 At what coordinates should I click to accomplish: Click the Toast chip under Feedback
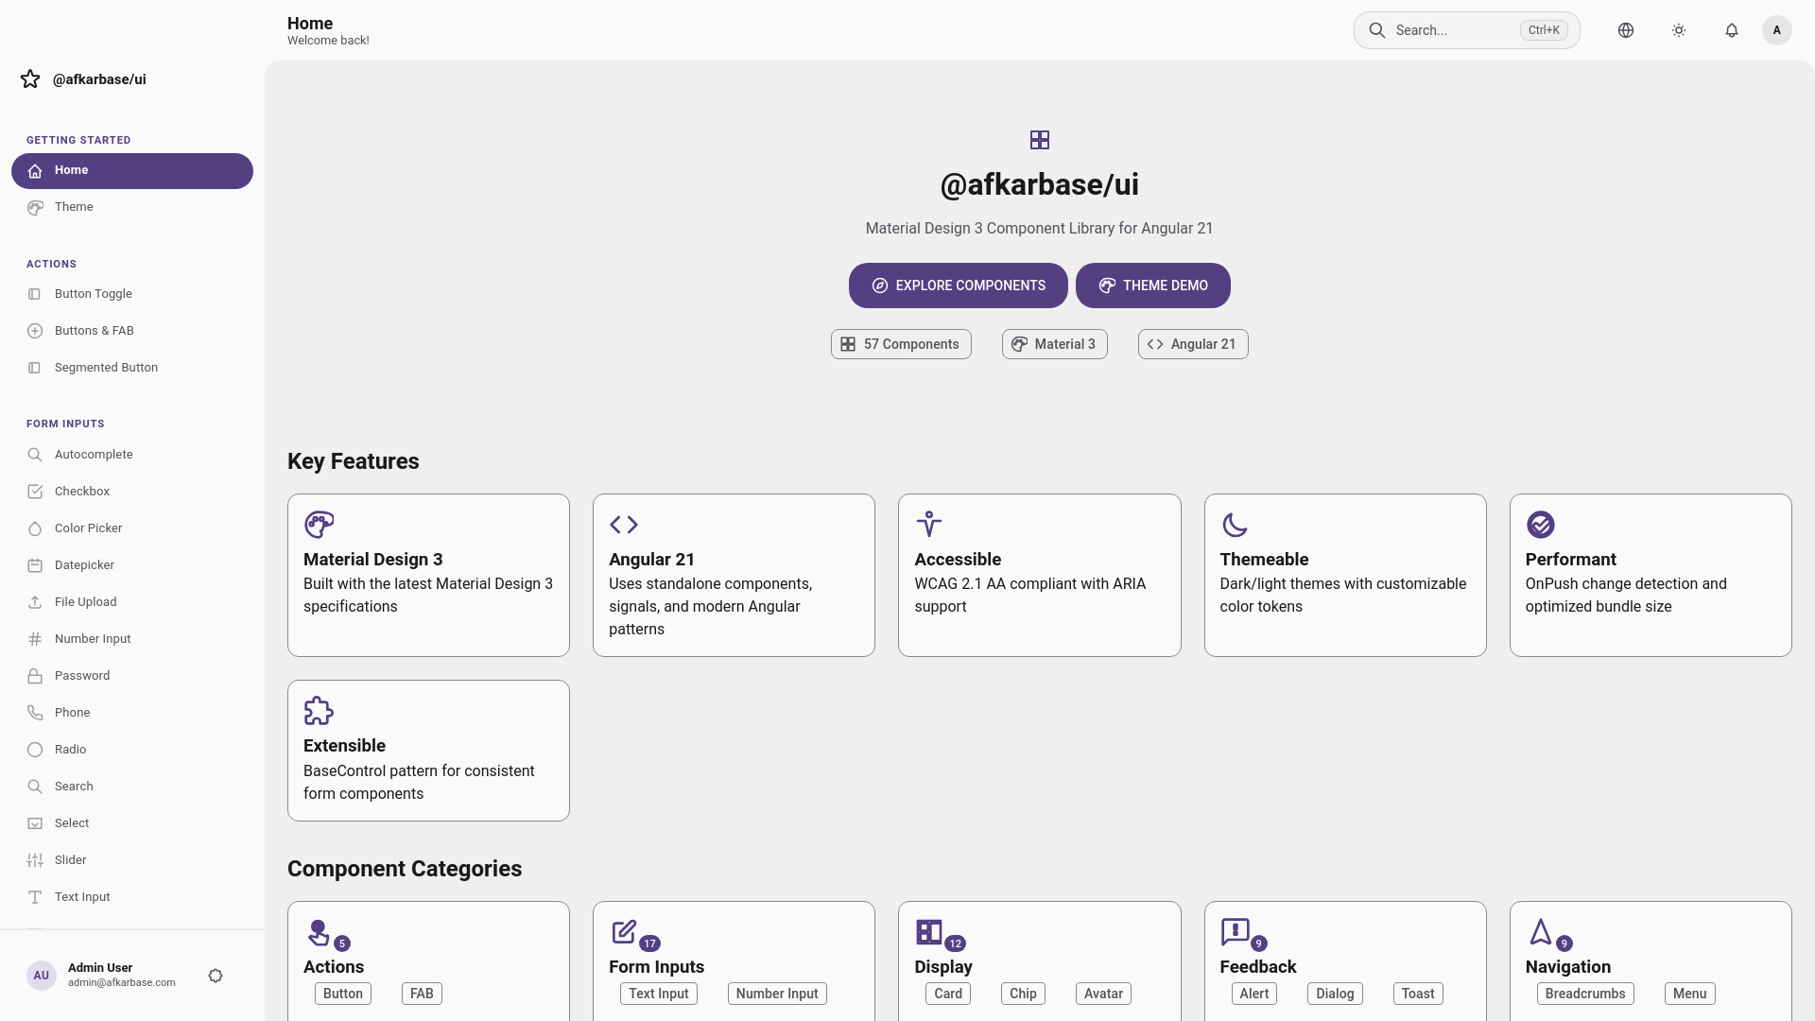[1418, 994]
